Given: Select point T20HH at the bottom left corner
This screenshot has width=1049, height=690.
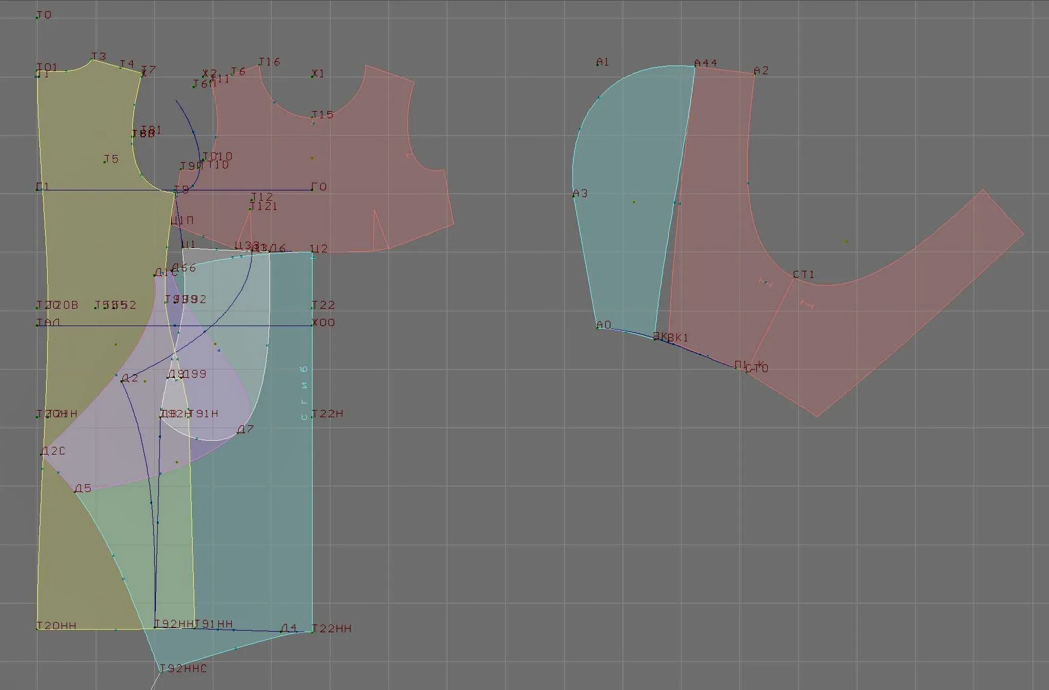Looking at the screenshot, I should point(37,629).
